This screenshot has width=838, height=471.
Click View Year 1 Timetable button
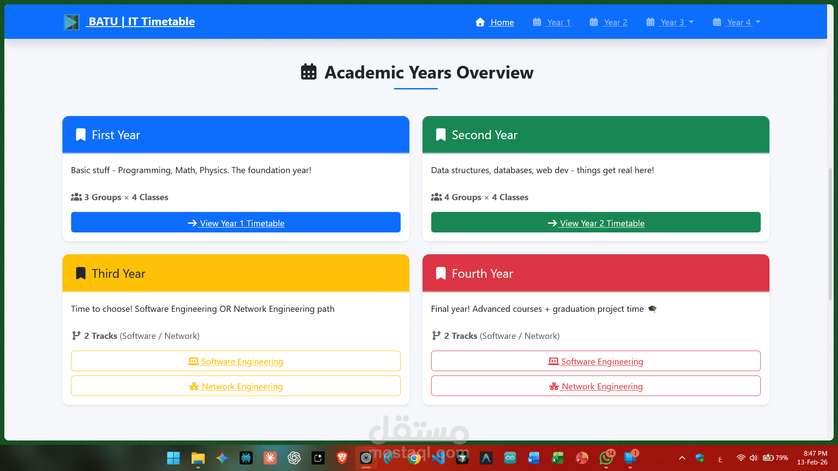[x=236, y=223]
